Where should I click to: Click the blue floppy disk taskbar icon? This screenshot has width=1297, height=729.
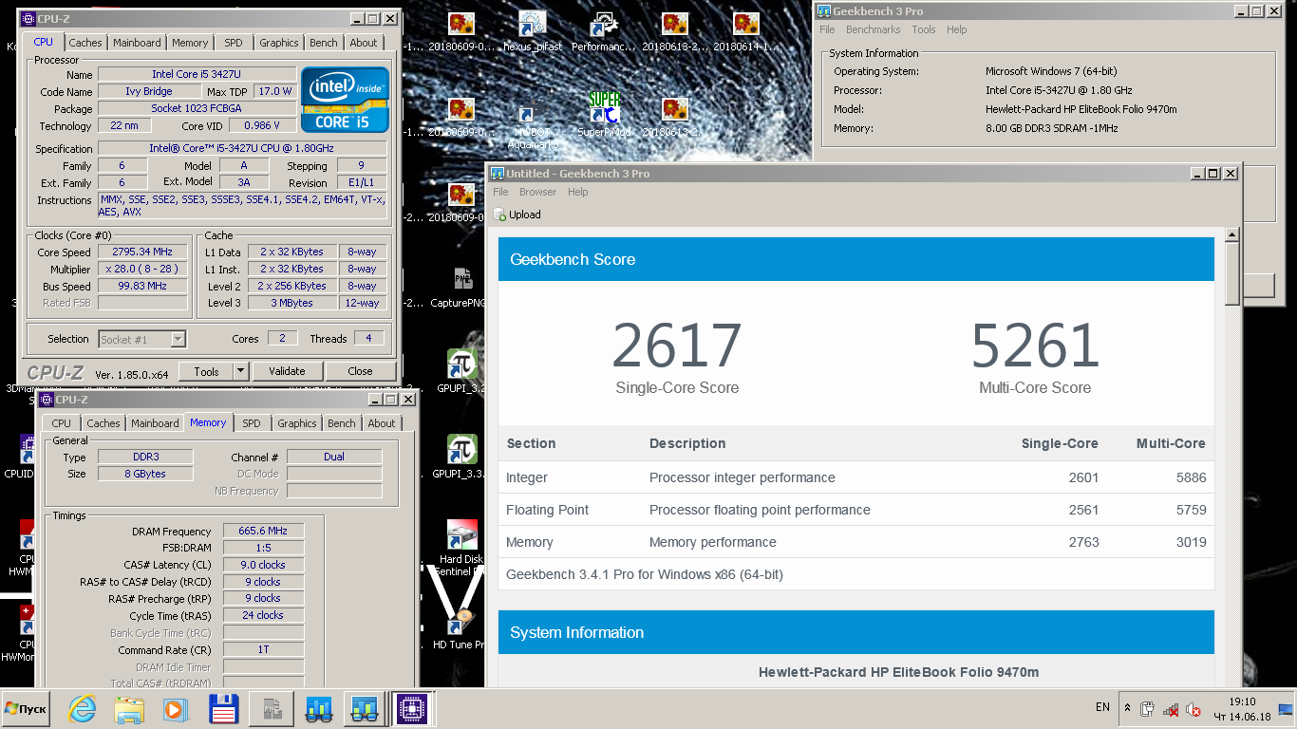click(223, 708)
